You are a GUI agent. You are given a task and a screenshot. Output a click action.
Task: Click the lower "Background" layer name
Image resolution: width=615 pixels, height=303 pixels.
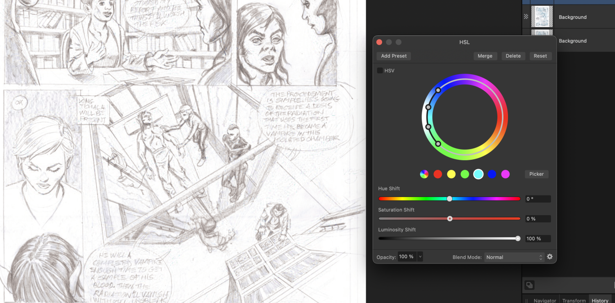pos(572,41)
